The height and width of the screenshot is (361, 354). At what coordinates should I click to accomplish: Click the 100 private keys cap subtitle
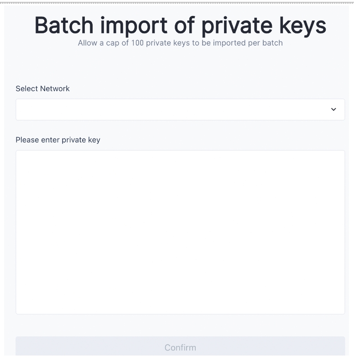click(x=180, y=43)
